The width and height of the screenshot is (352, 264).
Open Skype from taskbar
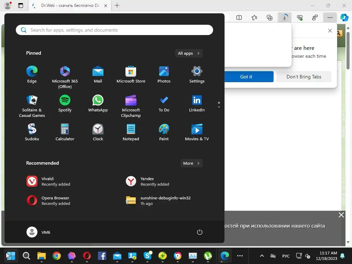click(x=147, y=256)
